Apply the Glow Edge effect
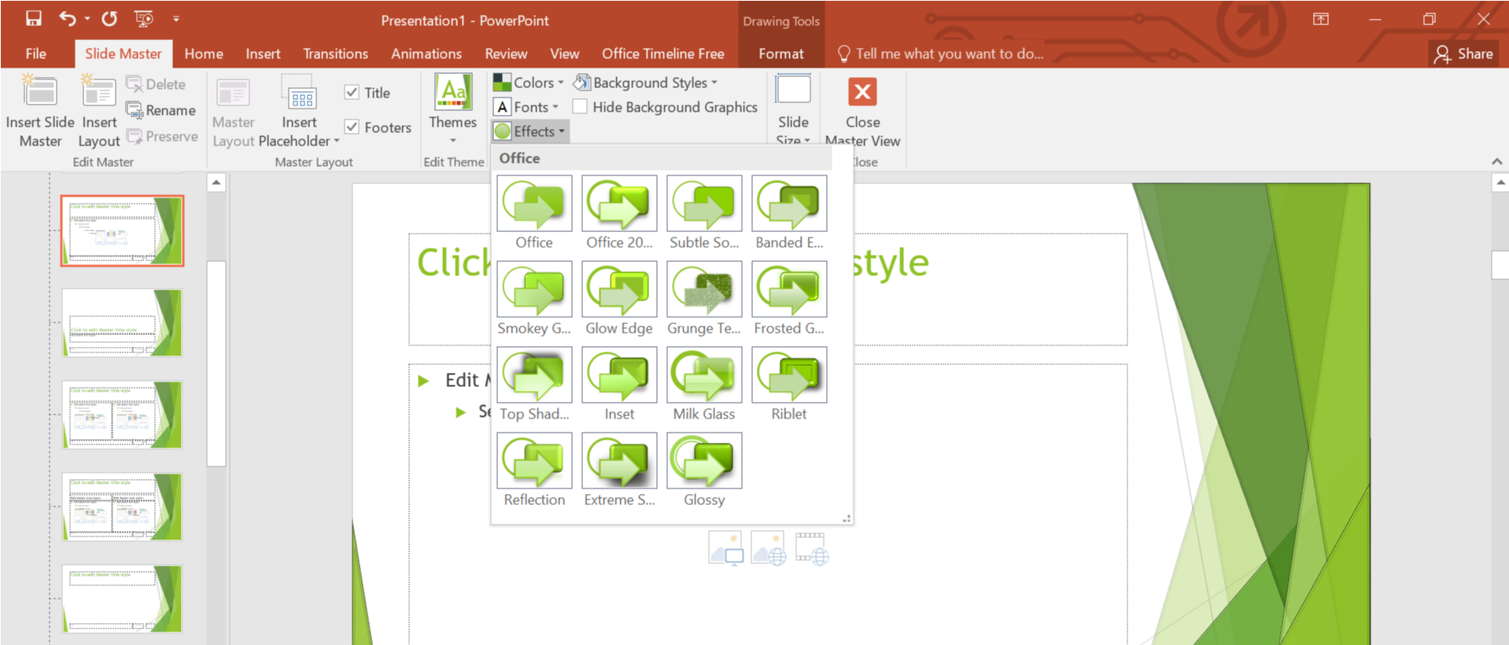1509x645 pixels. click(x=619, y=299)
